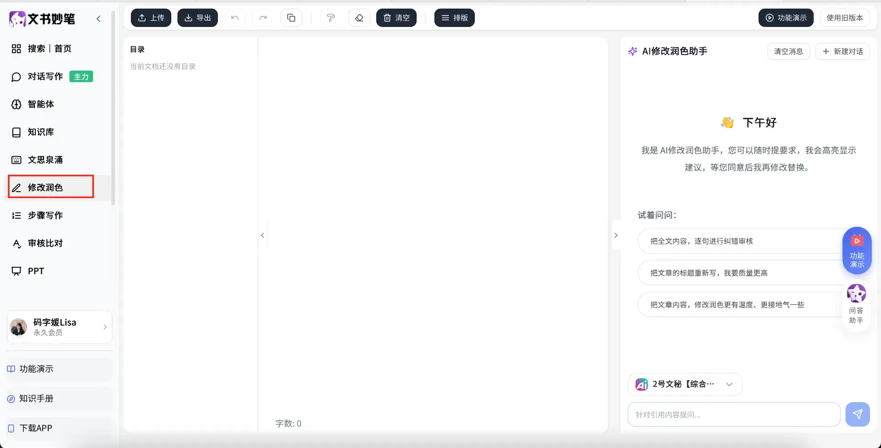Collapse the AI assistant panel arrow
The width and height of the screenshot is (881, 448).
coord(616,235)
